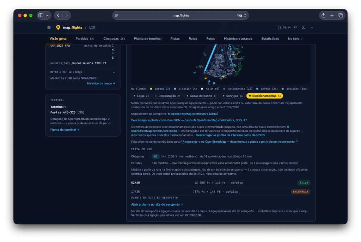Click the 02 arrivals runway badge
This screenshot has width=361, height=242.
(156, 156)
